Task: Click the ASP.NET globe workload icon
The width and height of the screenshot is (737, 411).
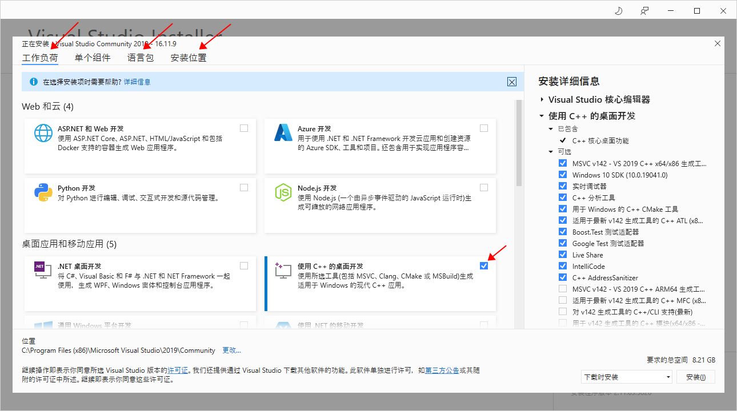Action: 43,133
